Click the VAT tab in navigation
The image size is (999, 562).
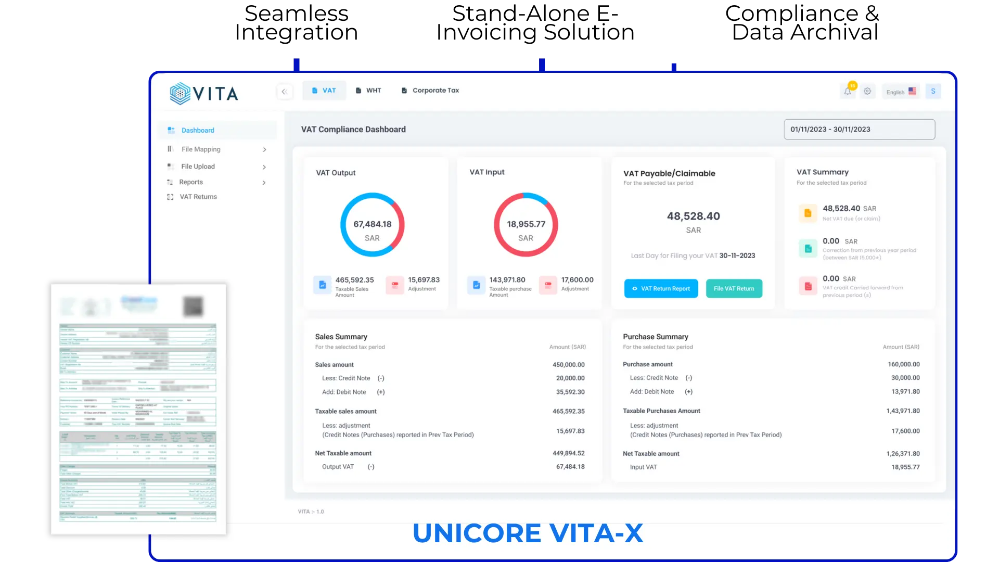[329, 90]
